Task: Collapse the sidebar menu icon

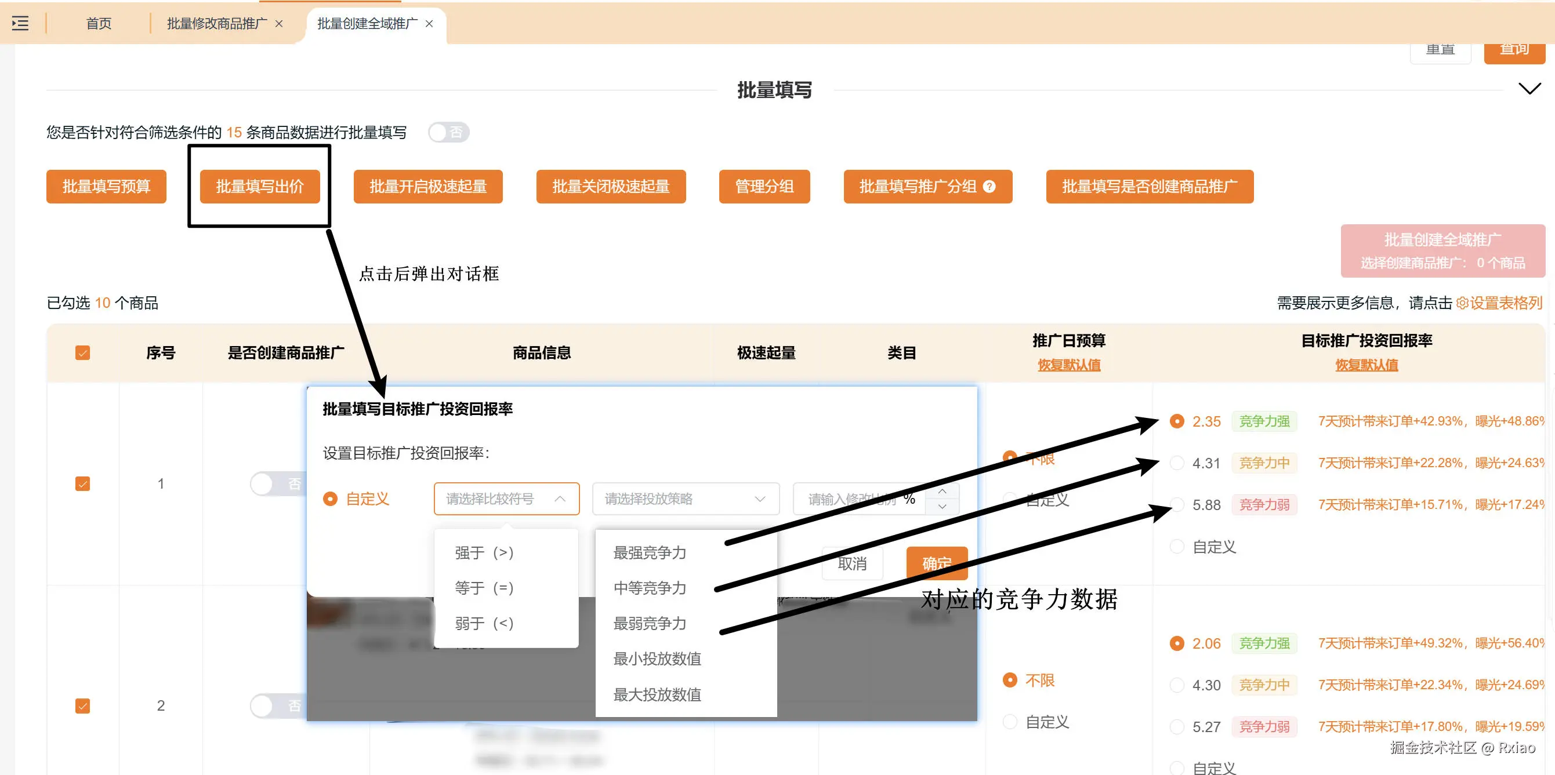Action: 20,24
